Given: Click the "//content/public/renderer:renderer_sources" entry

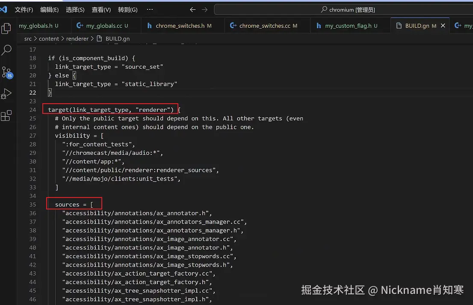Looking at the screenshot, I should (140, 170).
